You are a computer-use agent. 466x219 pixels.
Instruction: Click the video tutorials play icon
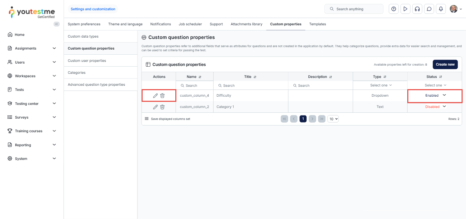point(405,9)
